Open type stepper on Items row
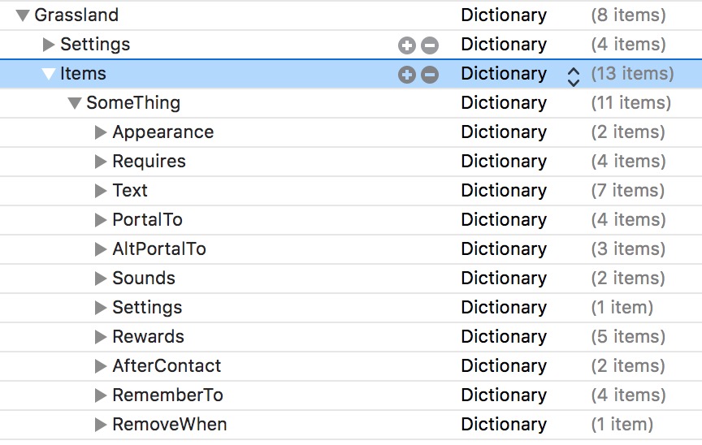Viewport: 702px width, 445px height. pyautogui.click(x=573, y=76)
